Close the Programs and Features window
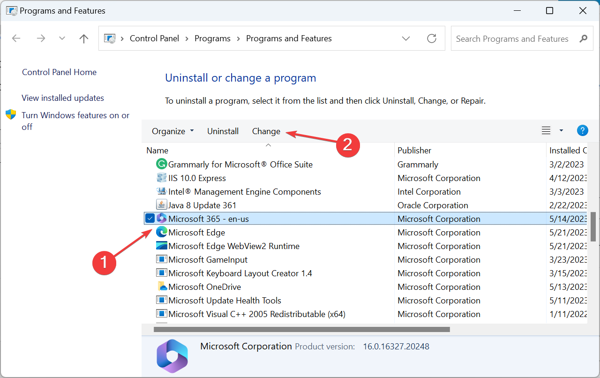Viewport: 600px width, 378px height. coord(583,11)
